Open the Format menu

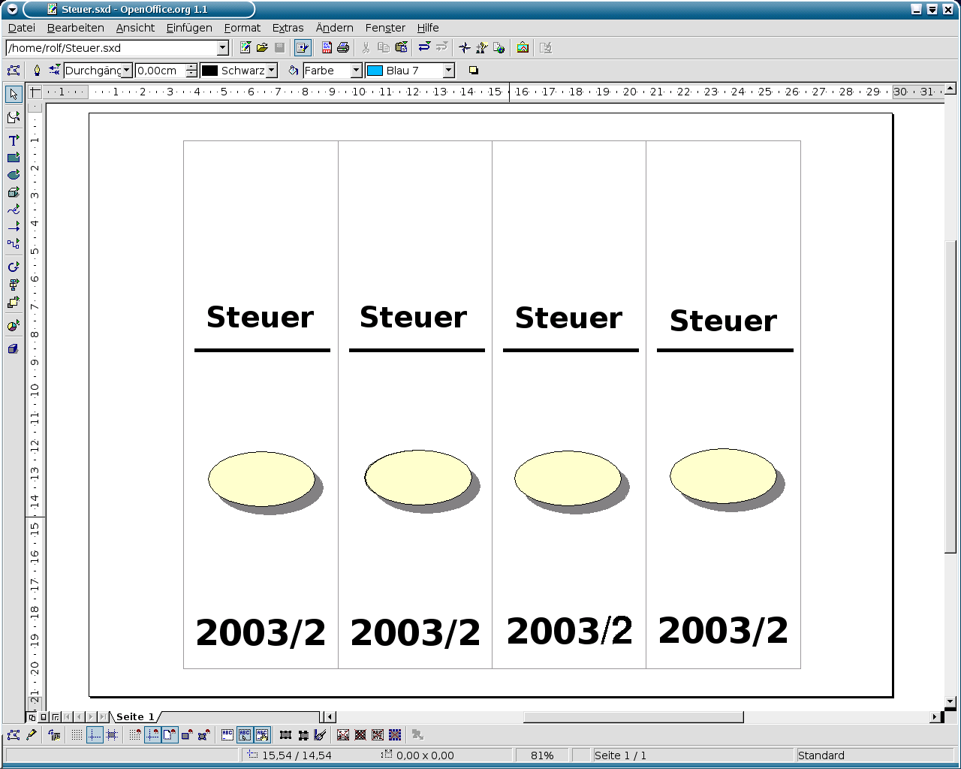242,28
